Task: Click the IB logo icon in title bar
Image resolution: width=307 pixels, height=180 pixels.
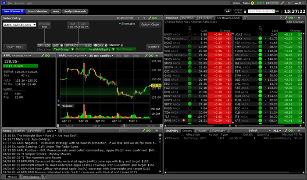Action: point(4,3)
